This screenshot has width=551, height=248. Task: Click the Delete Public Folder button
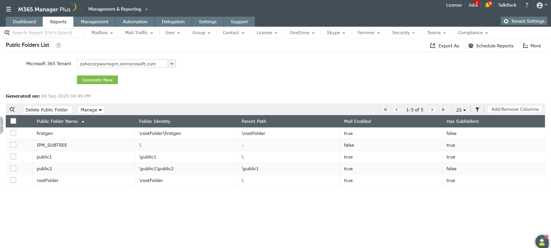point(47,110)
